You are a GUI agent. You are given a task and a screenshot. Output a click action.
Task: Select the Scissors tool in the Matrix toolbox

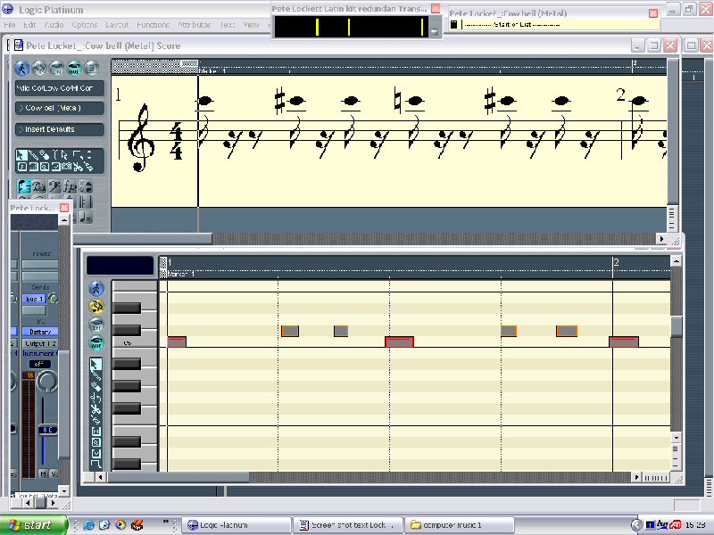pos(96,408)
